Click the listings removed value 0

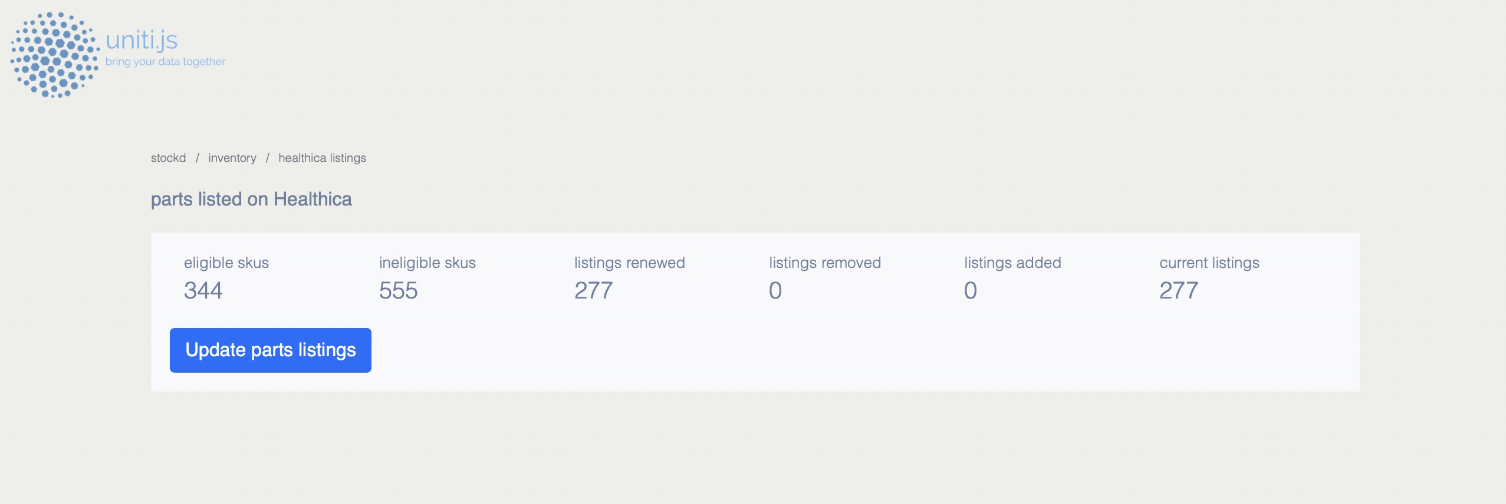point(775,290)
